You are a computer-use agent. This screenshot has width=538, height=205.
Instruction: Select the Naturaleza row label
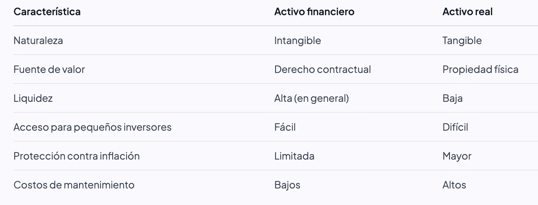(38, 41)
